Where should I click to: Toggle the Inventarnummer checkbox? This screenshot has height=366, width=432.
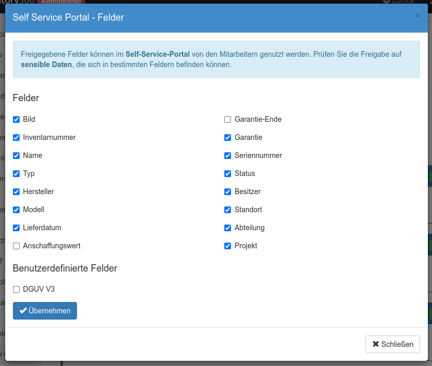17,137
